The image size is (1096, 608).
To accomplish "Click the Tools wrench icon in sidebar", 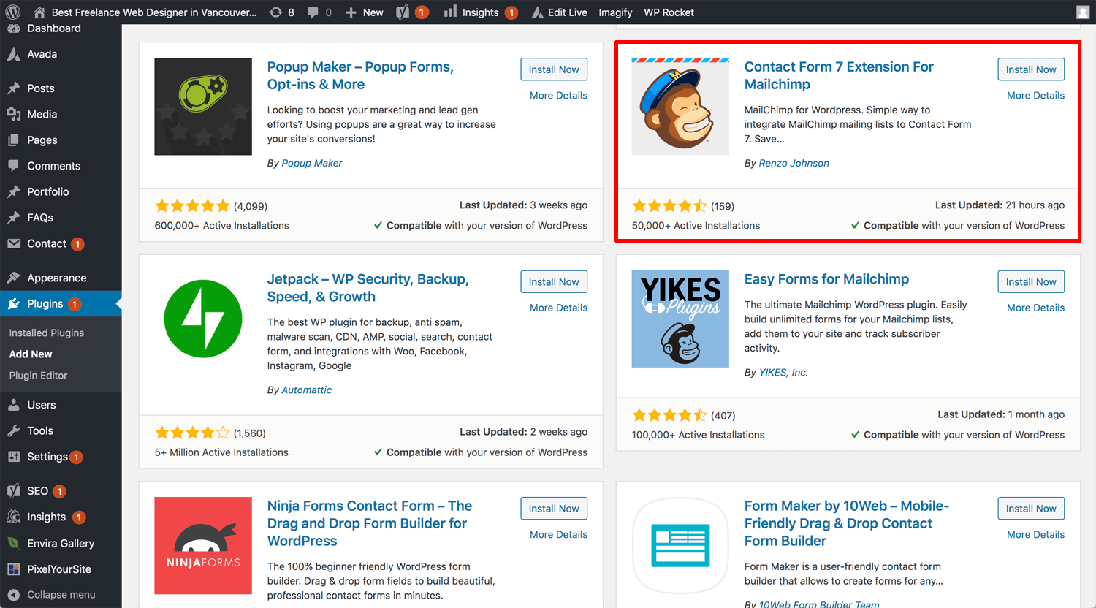I will [13, 431].
